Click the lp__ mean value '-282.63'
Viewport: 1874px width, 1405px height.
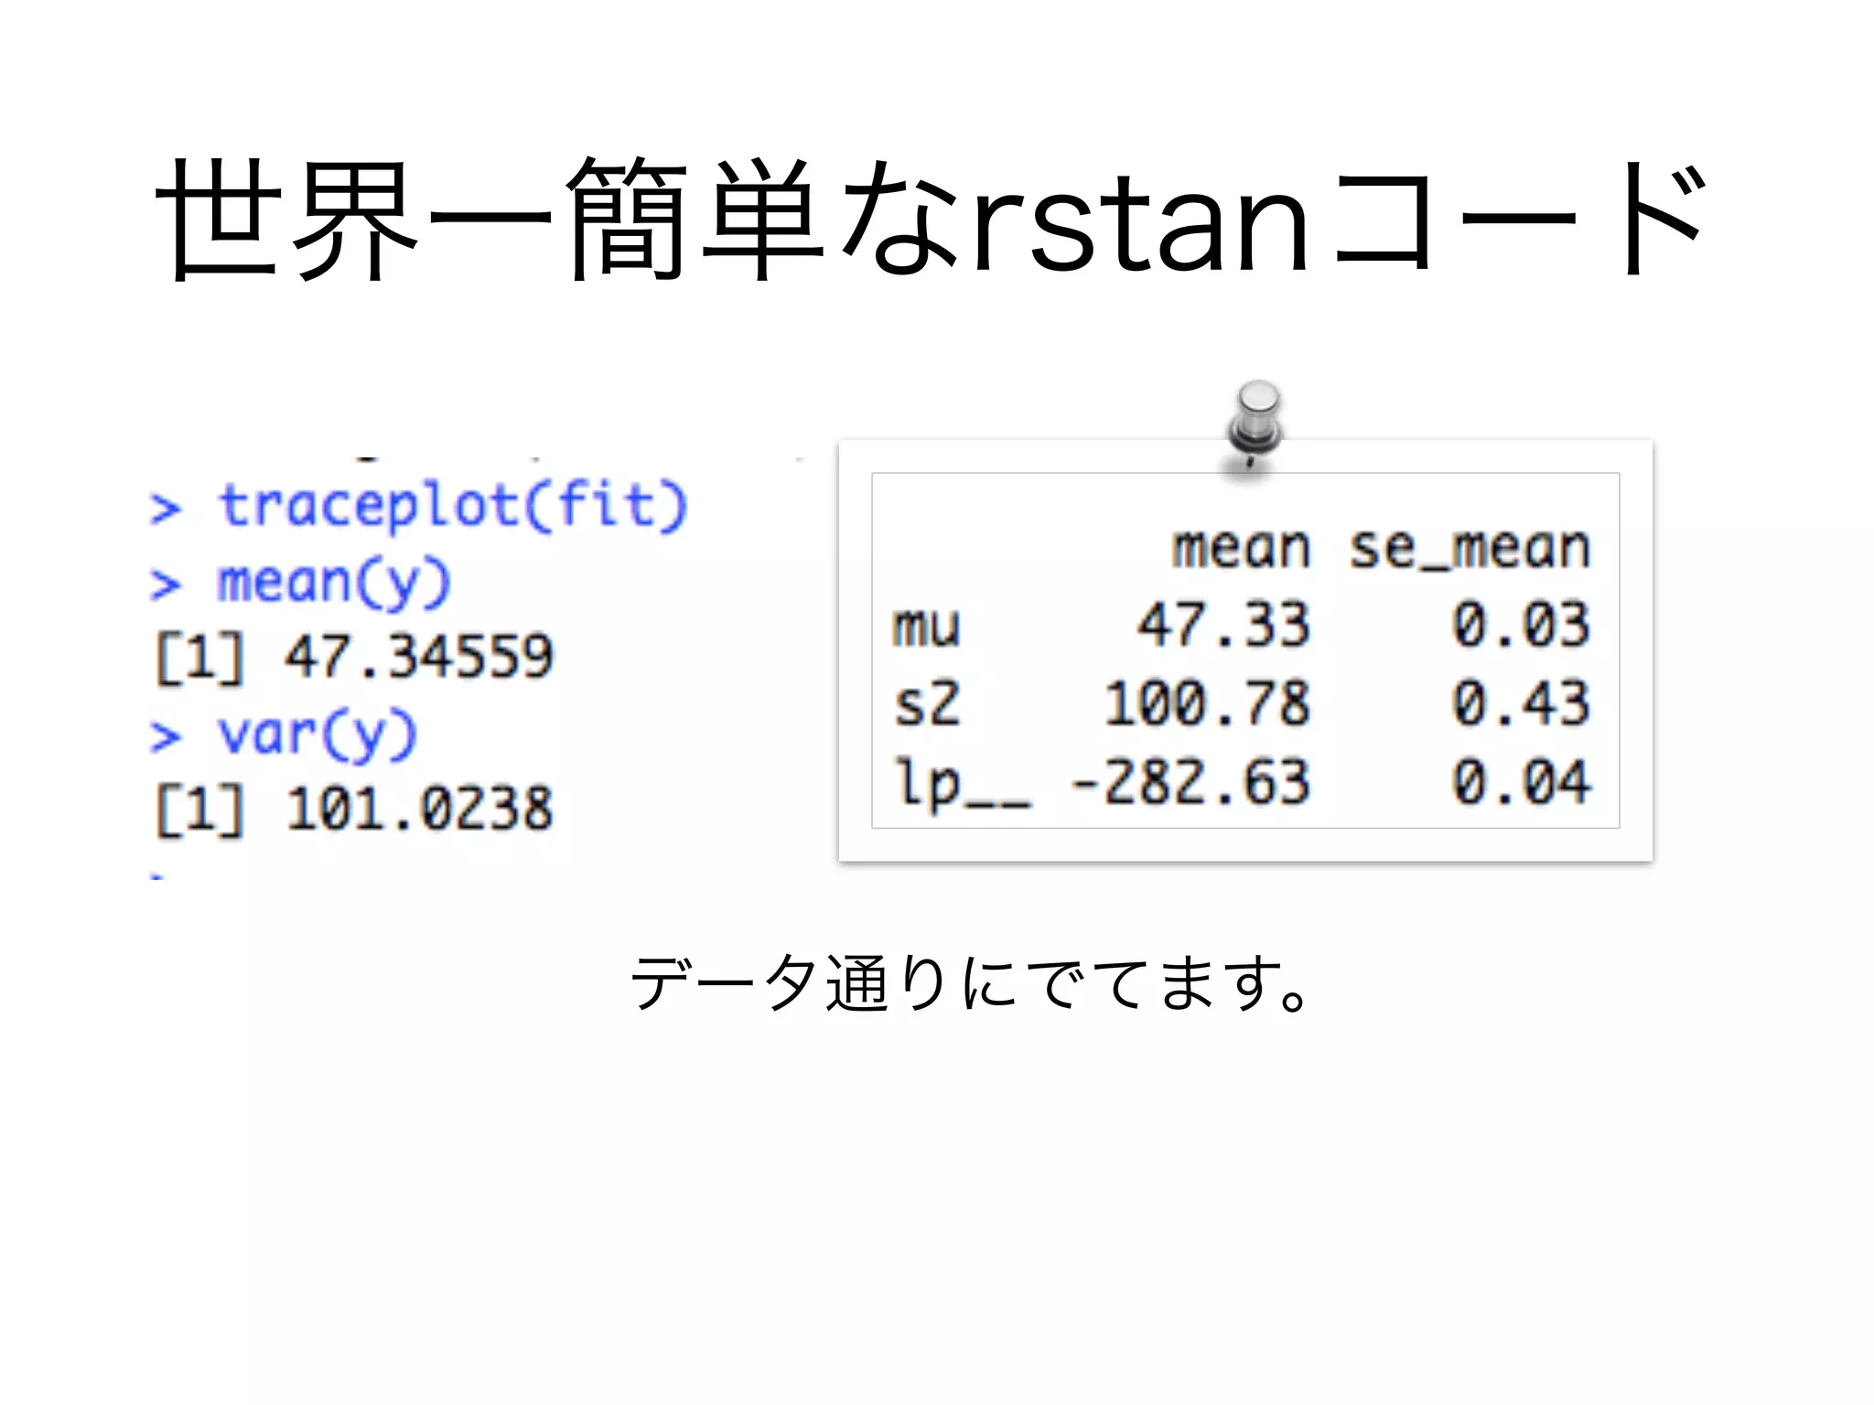pyautogui.click(x=1190, y=783)
